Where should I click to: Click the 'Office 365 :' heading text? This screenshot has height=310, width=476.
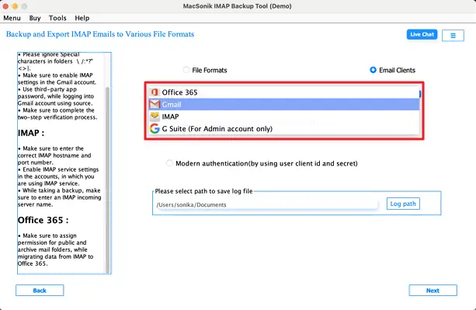click(x=43, y=220)
